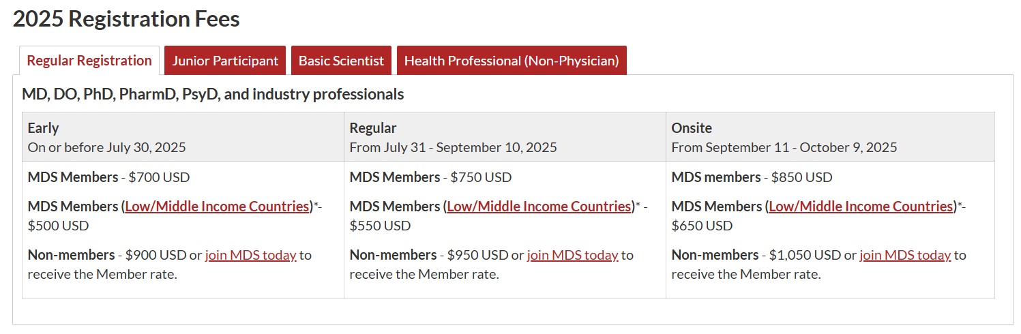Click the MDS Members $700 USD text
Viewport: 1021px width, 334px height.
tap(108, 177)
